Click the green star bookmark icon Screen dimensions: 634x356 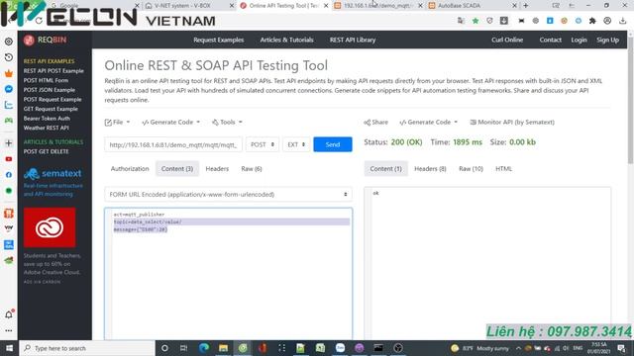coord(475,21)
